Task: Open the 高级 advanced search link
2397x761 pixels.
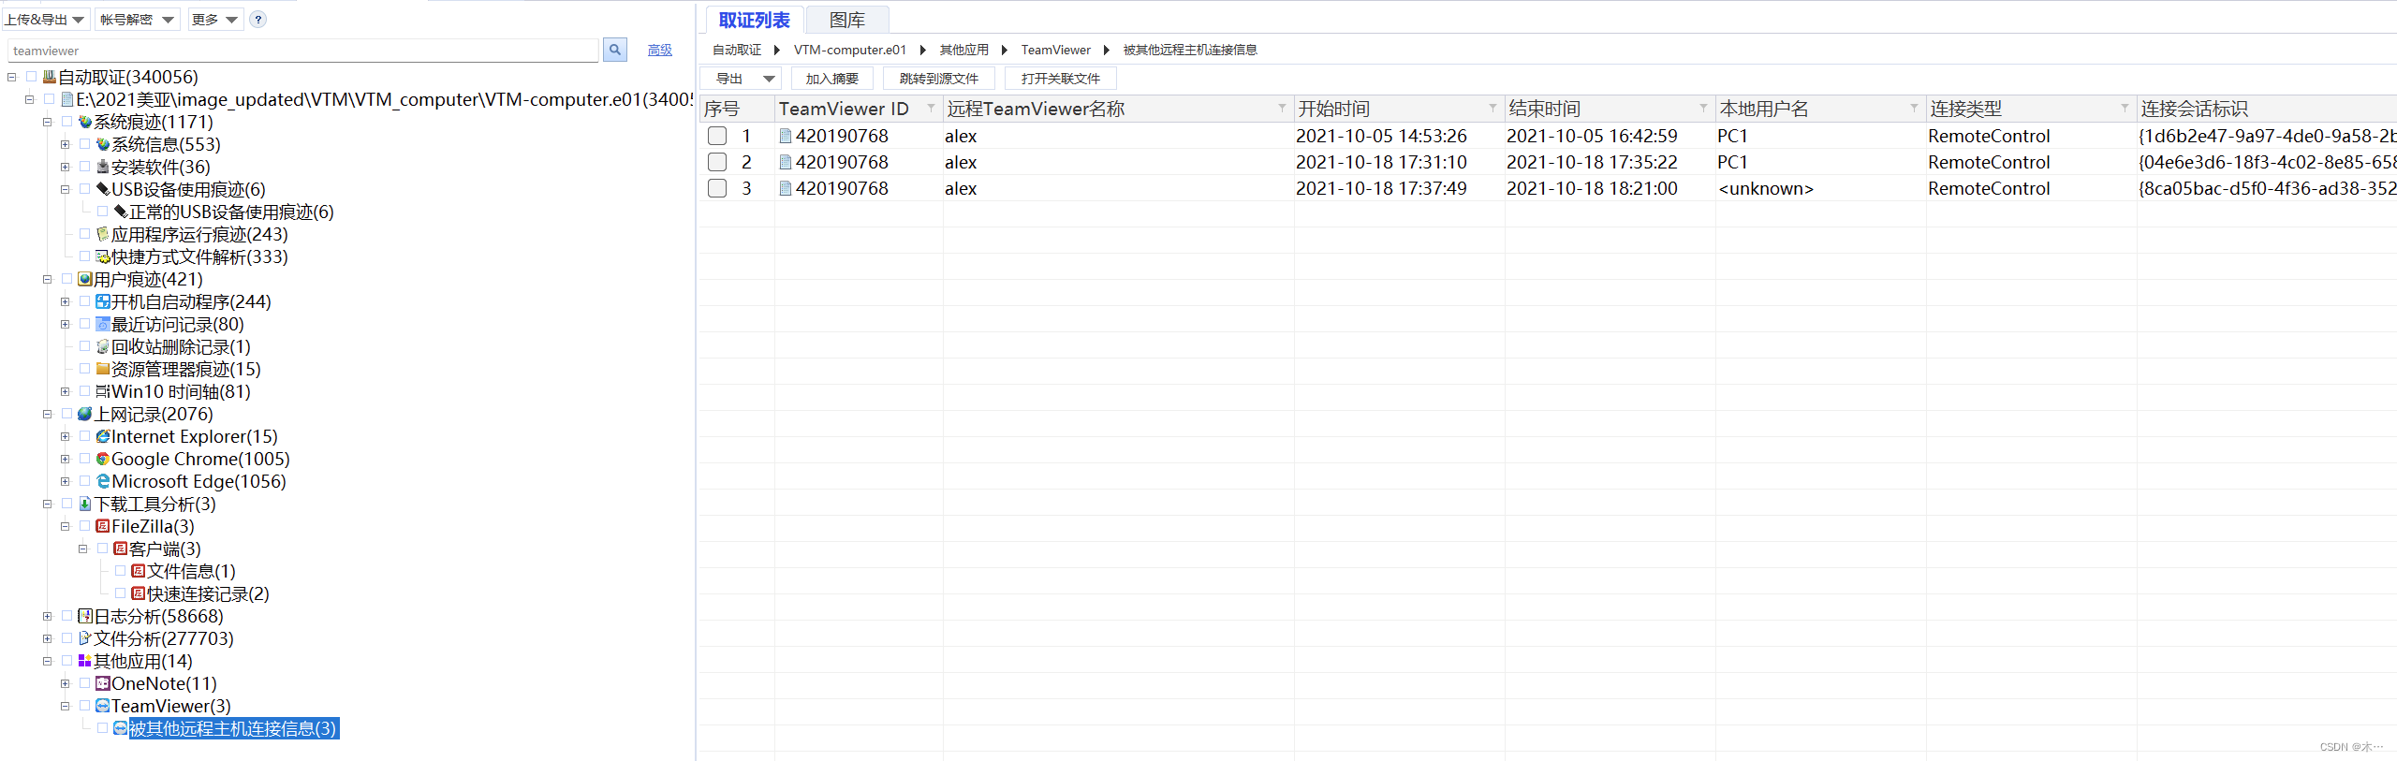Action: (660, 50)
